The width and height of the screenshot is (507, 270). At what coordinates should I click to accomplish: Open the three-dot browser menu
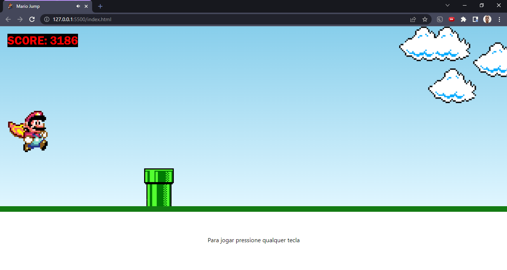coord(499,19)
